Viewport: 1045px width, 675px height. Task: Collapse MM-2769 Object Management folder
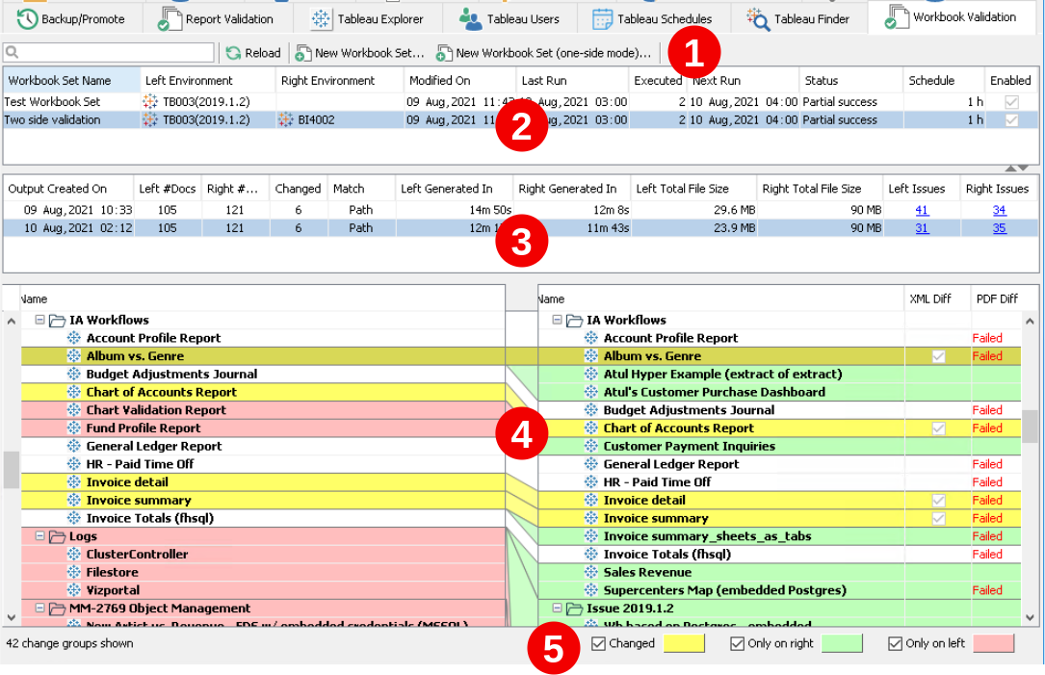(40, 608)
